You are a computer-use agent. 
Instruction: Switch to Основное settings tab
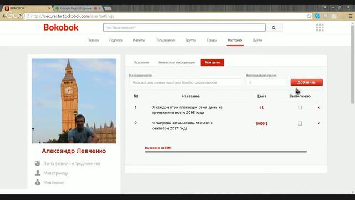tap(141, 62)
